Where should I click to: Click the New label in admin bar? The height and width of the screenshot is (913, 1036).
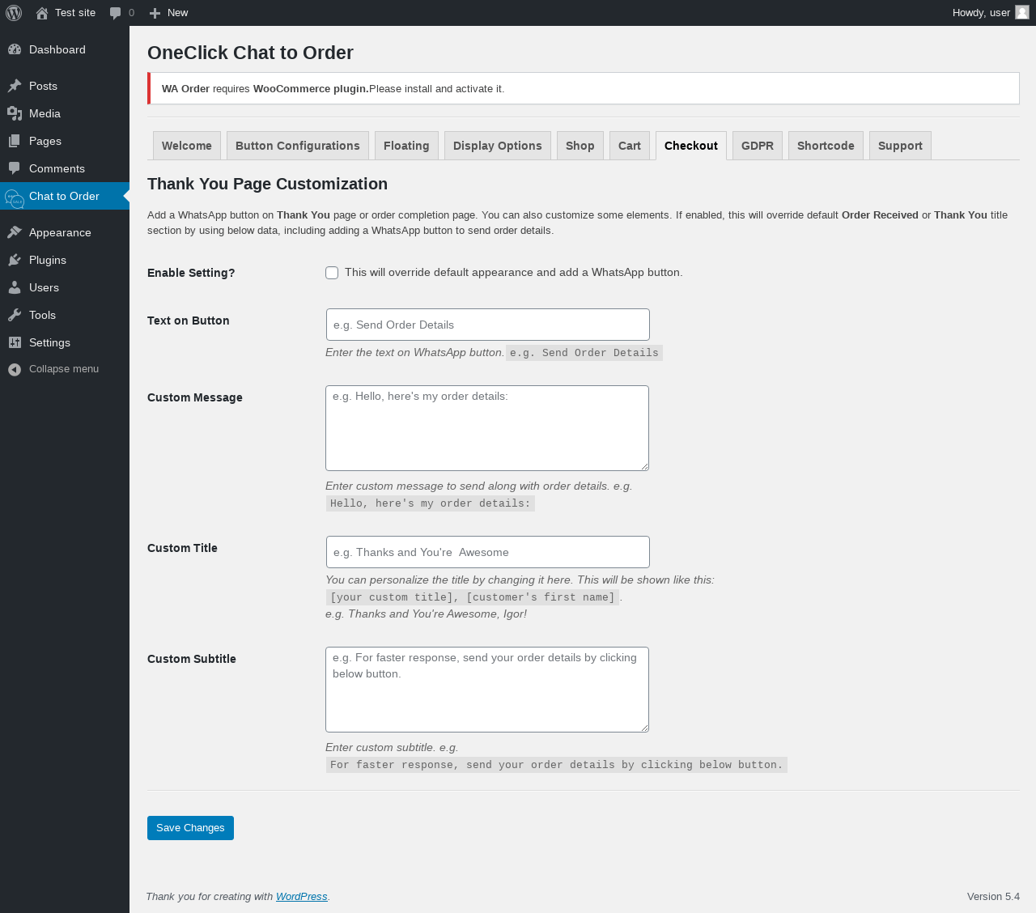177,13
